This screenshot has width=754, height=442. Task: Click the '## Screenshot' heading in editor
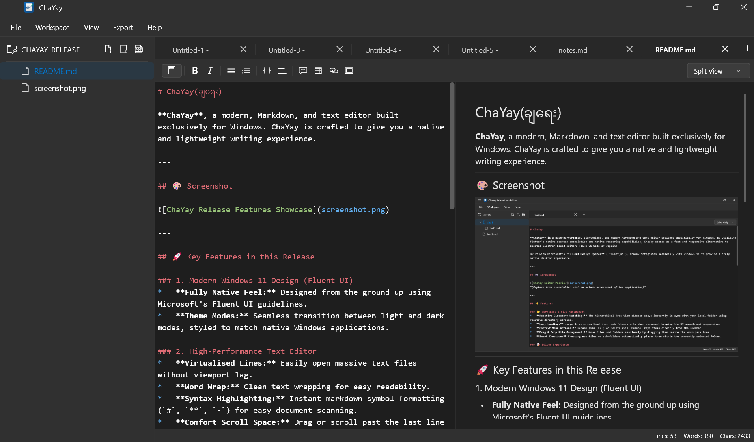195,186
